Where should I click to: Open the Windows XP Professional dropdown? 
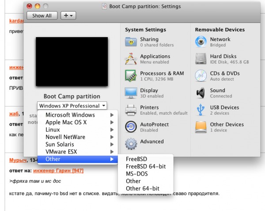pyautogui.click(x=72, y=106)
